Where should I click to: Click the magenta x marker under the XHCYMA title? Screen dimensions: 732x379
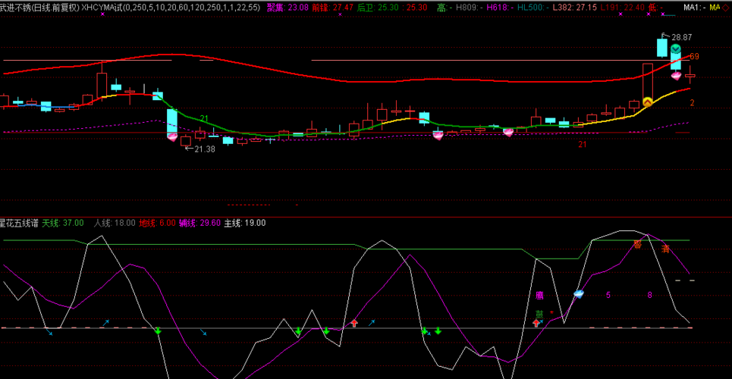pyautogui.click(x=102, y=14)
